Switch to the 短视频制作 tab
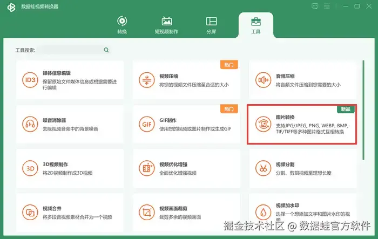The height and width of the screenshot is (239, 378). [166, 25]
